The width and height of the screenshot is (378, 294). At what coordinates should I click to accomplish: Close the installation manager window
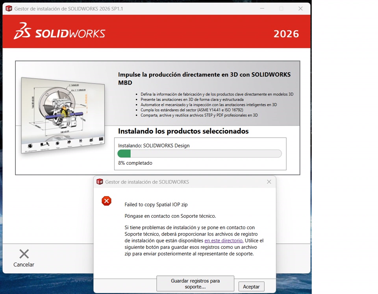click(300, 9)
